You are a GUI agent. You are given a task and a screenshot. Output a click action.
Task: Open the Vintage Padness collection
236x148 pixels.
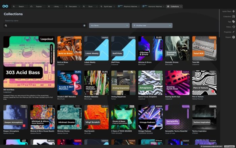tap(150, 117)
